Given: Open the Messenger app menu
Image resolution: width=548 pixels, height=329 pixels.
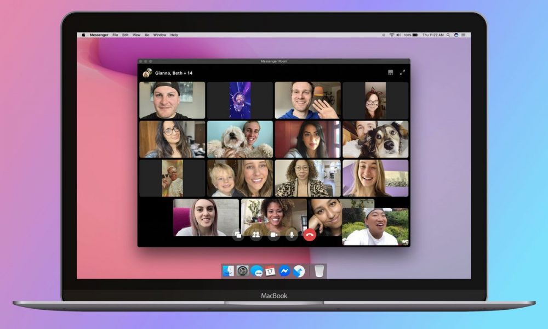Looking at the screenshot, I should 99,35.
